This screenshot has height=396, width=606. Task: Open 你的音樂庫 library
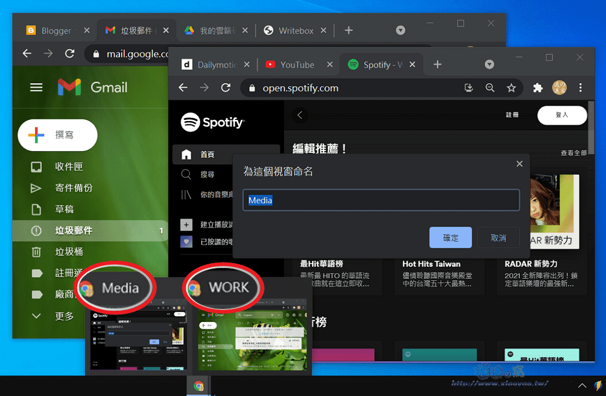point(207,194)
